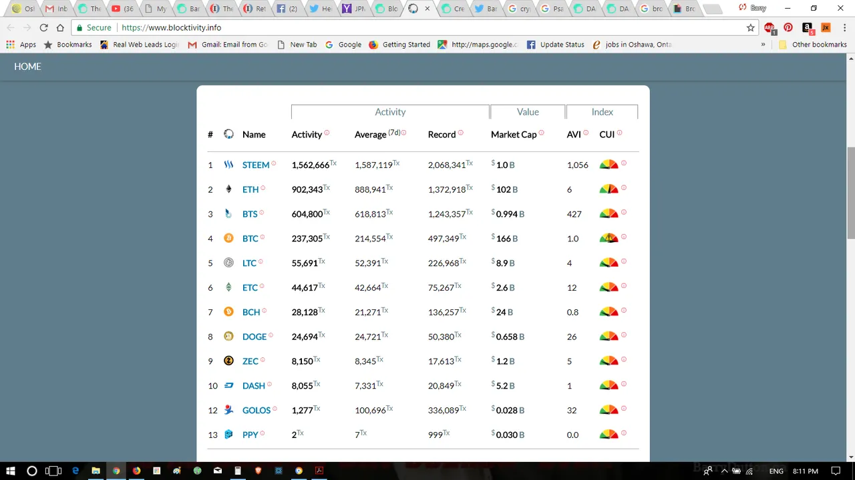The image size is (855, 480).
Task: Expand the bookmarks bar overflow chevron
Action: [x=763, y=45]
